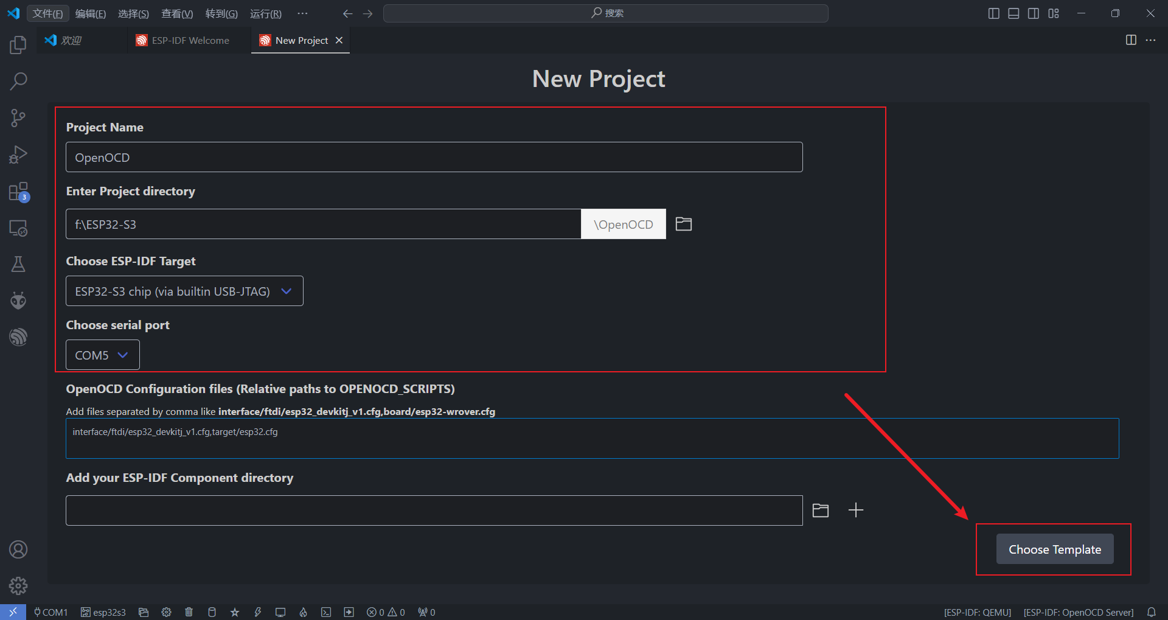Open the Search view in activity bar
This screenshot has height=620, width=1168.
point(18,81)
